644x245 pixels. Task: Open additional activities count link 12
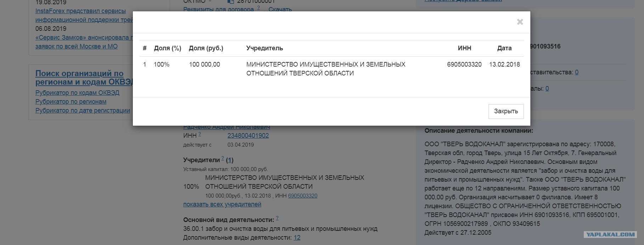[x=297, y=238]
